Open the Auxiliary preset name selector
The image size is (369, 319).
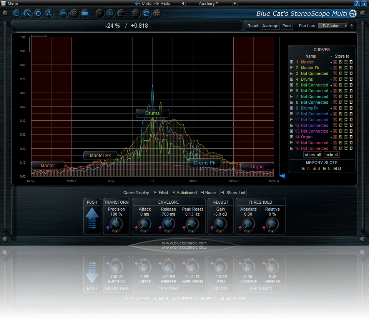coord(208,3)
